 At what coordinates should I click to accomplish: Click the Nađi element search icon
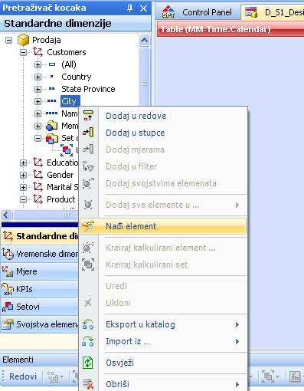pos(88,226)
